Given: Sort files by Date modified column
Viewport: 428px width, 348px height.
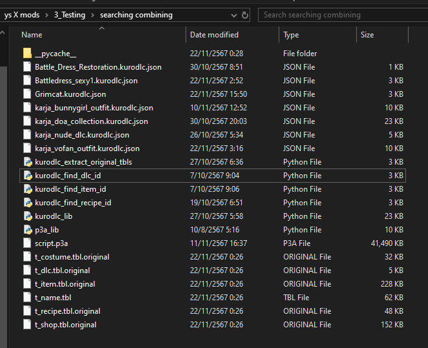Looking at the screenshot, I should point(214,35).
